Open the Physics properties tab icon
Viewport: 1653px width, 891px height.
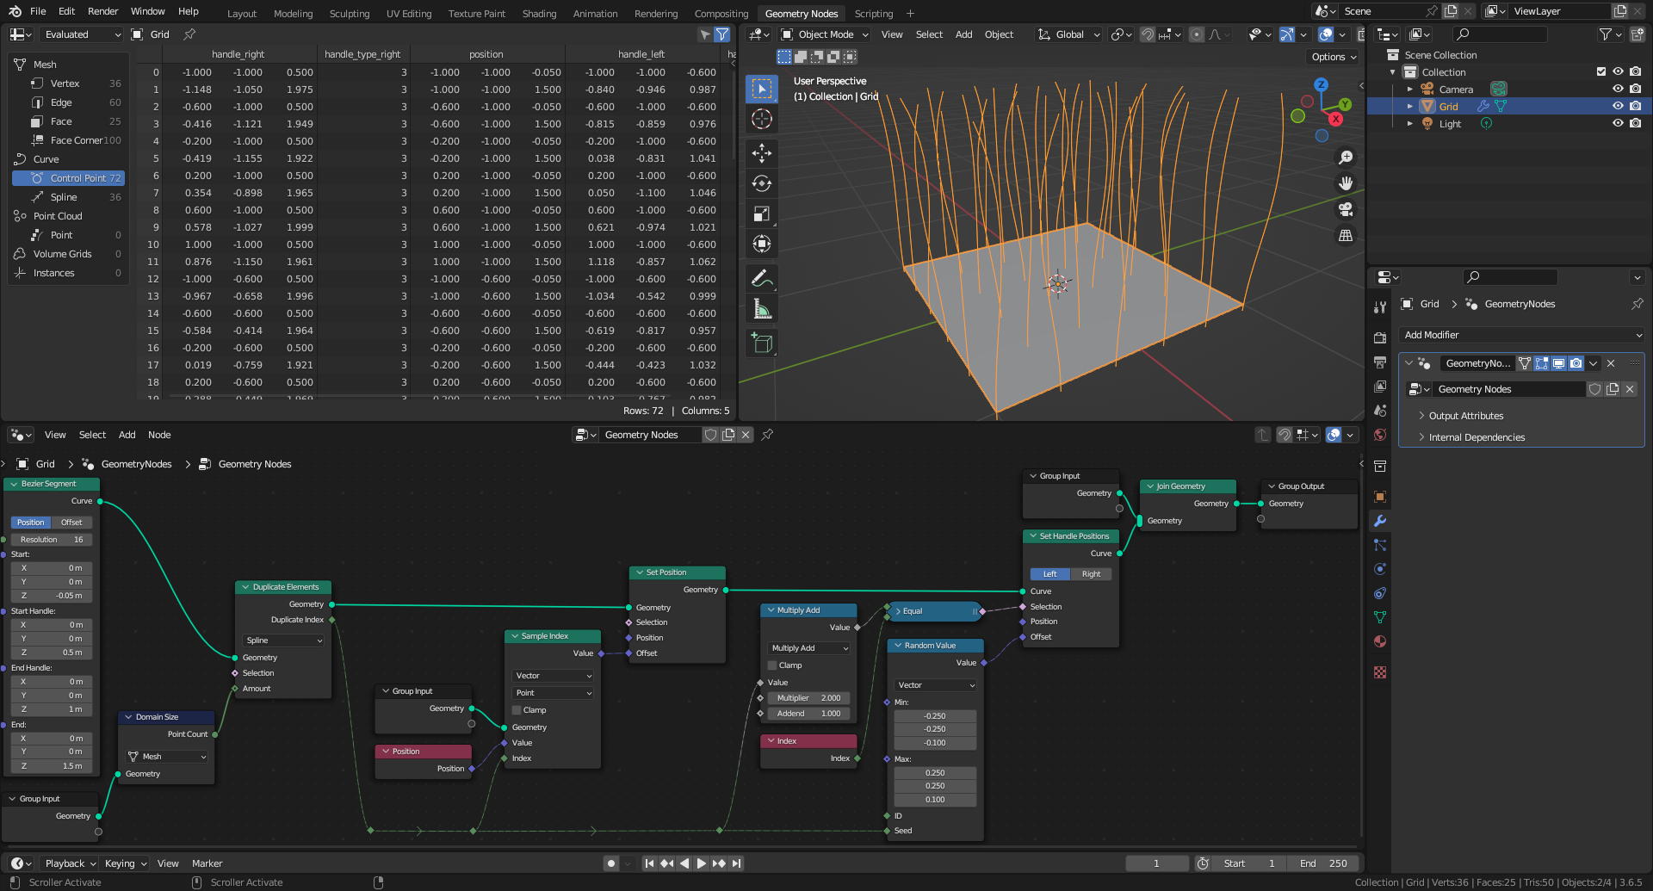pos(1380,569)
